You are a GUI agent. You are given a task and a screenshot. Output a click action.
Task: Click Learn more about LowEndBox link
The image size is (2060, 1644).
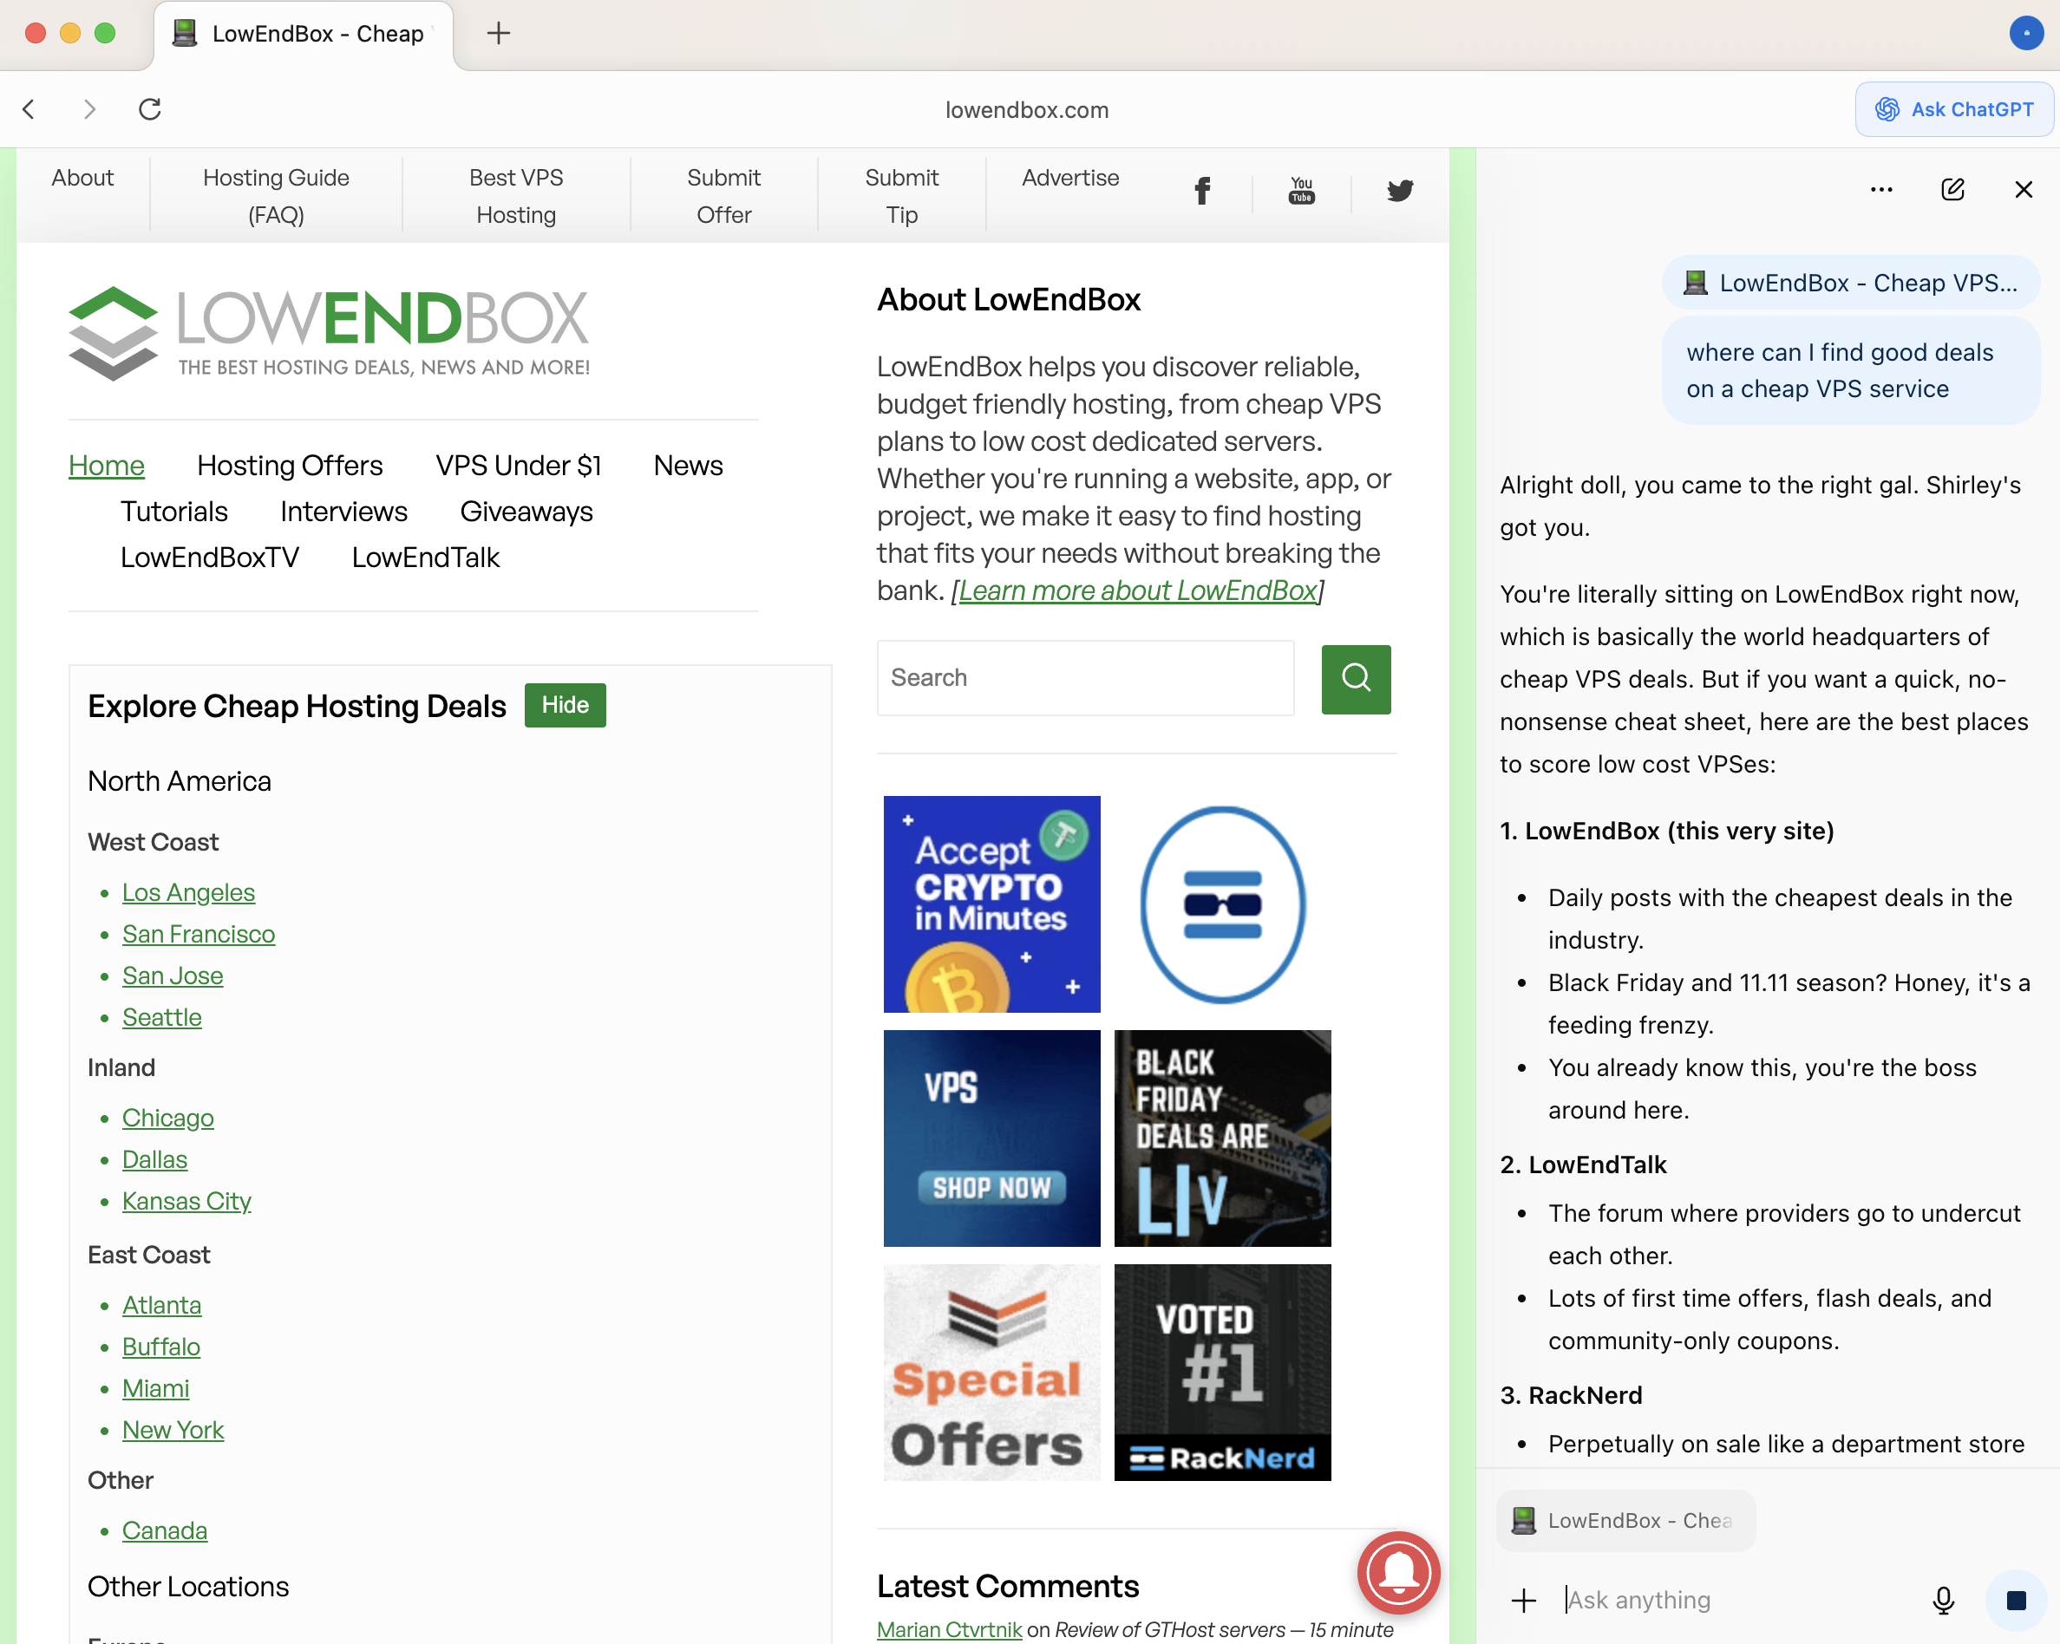(1137, 590)
